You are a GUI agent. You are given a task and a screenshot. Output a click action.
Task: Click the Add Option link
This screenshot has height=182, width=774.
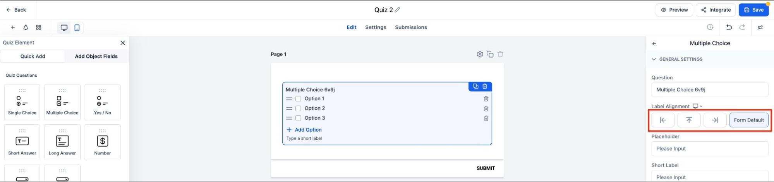pos(308,130)
